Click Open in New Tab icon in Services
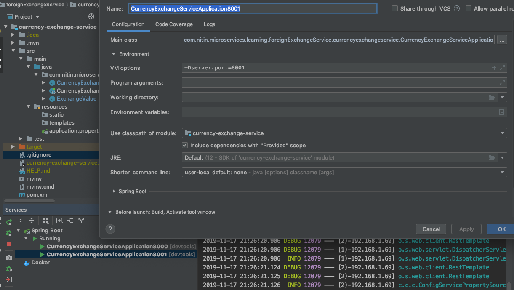 click(x=59, y=221)
